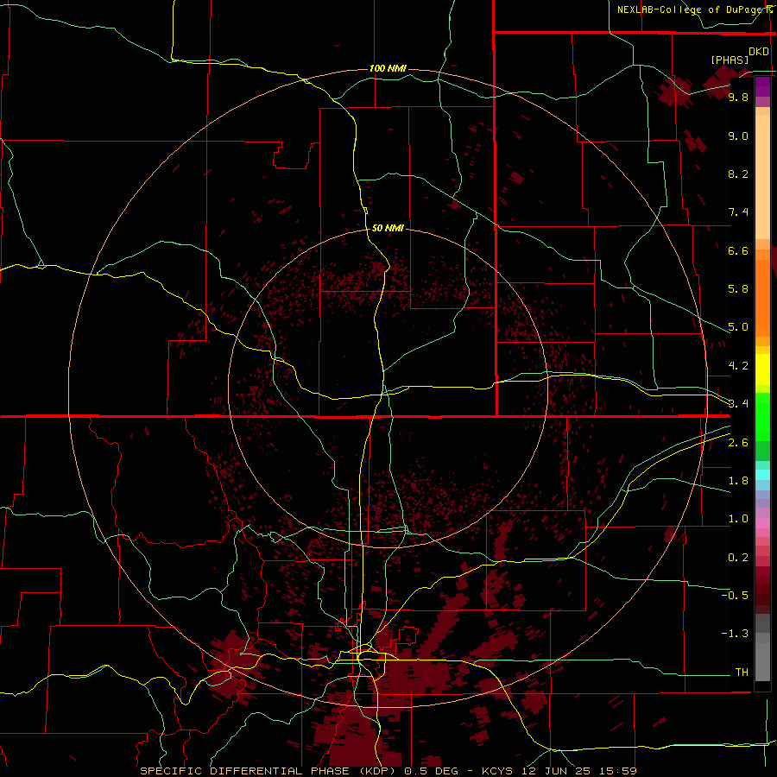Viewport: 777px width, 777px height.
Task: Click the KCYS station identifier in the caption
Action: pos(499,771)
